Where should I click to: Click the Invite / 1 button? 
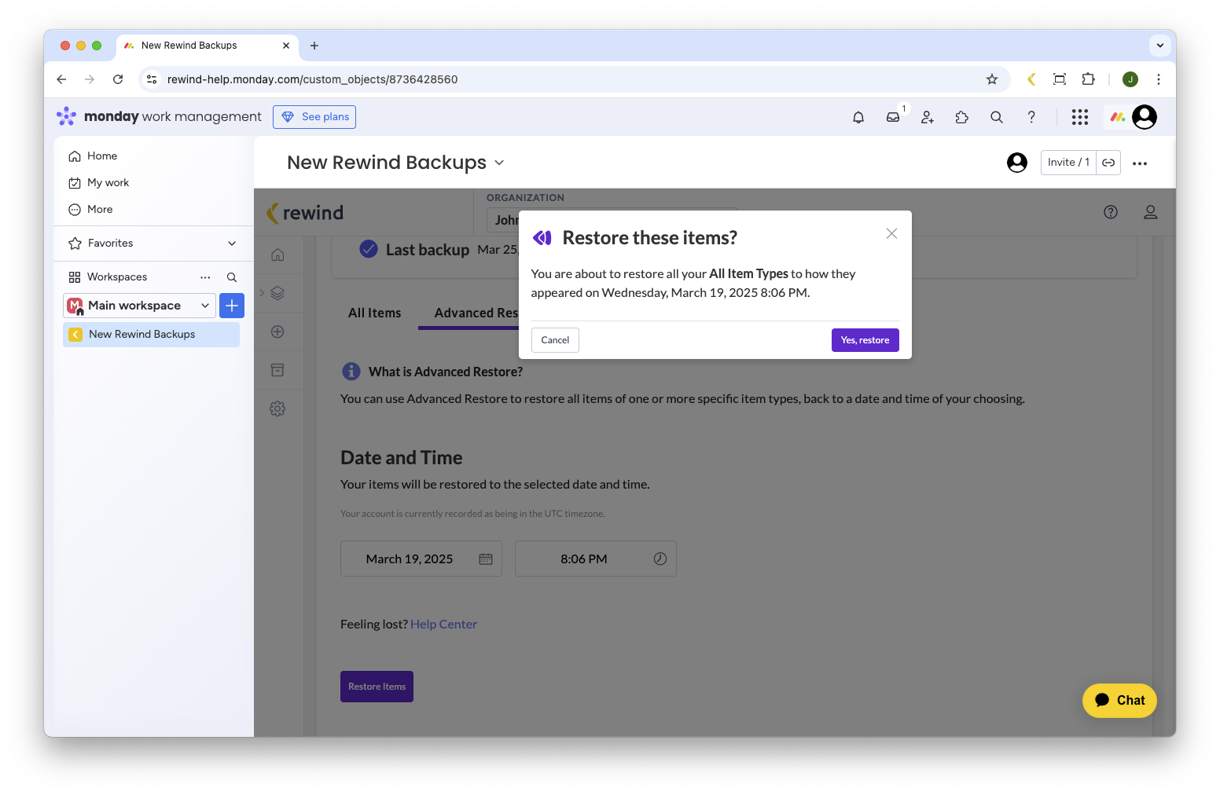click(1068, 163)
